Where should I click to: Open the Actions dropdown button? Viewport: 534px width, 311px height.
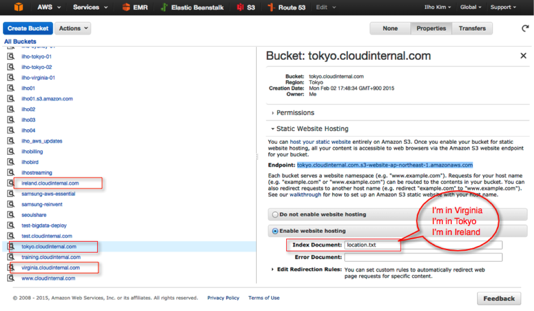[73, 28]
